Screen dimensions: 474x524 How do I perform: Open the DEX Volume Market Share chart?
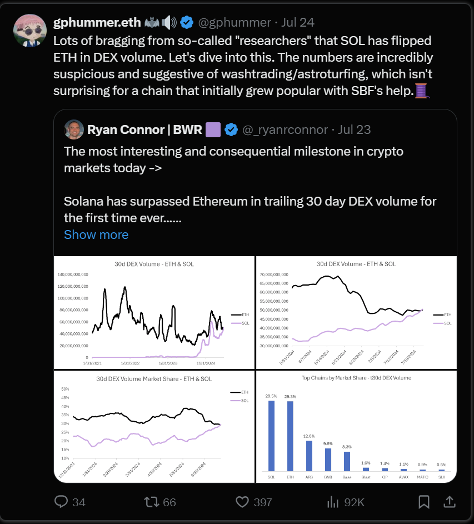[153, 427]
